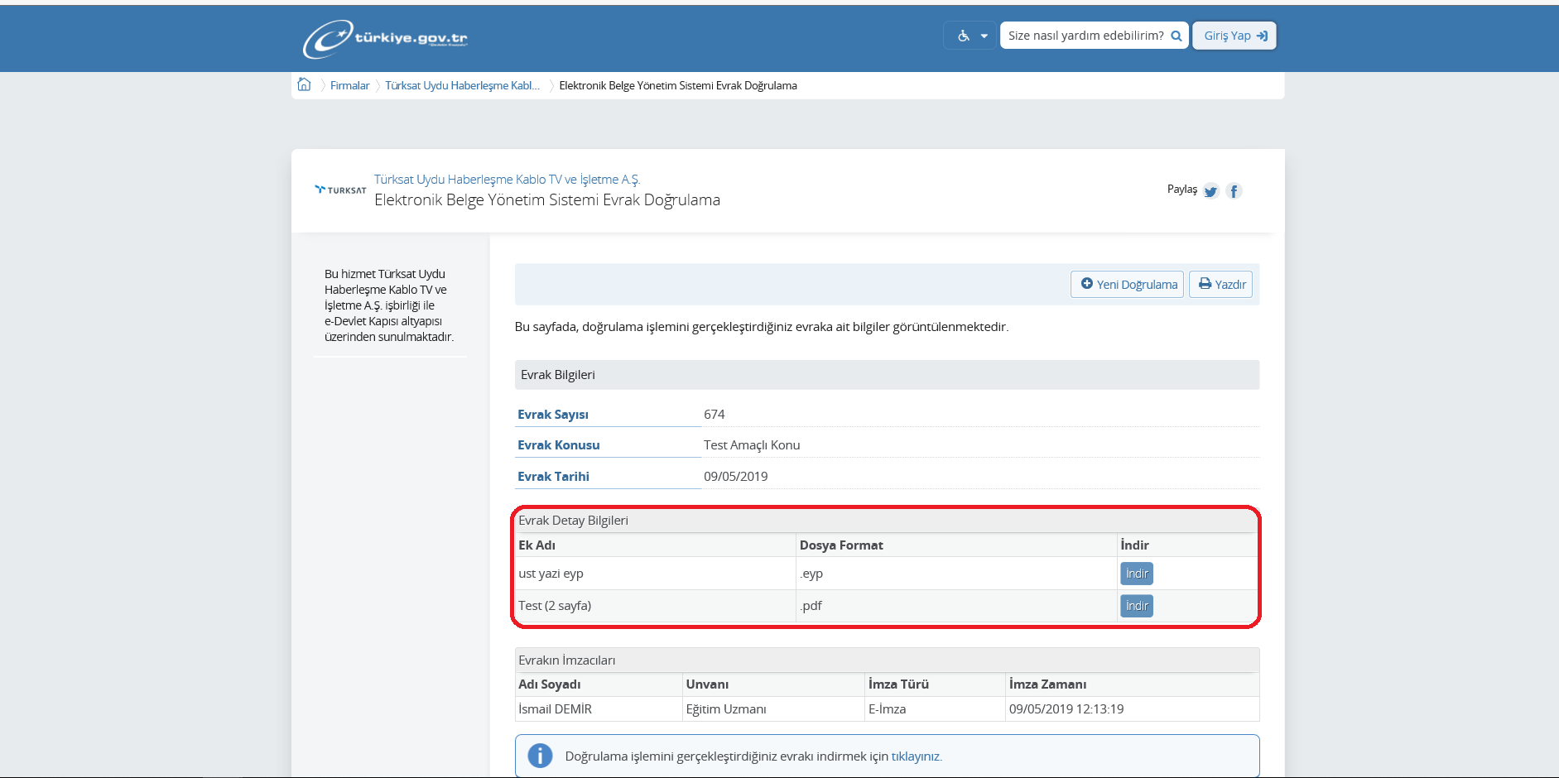Type in the 'Size nasıl yardım edebilirim?' field
The image size is (1559, 778).
(x=1085, y=36)
